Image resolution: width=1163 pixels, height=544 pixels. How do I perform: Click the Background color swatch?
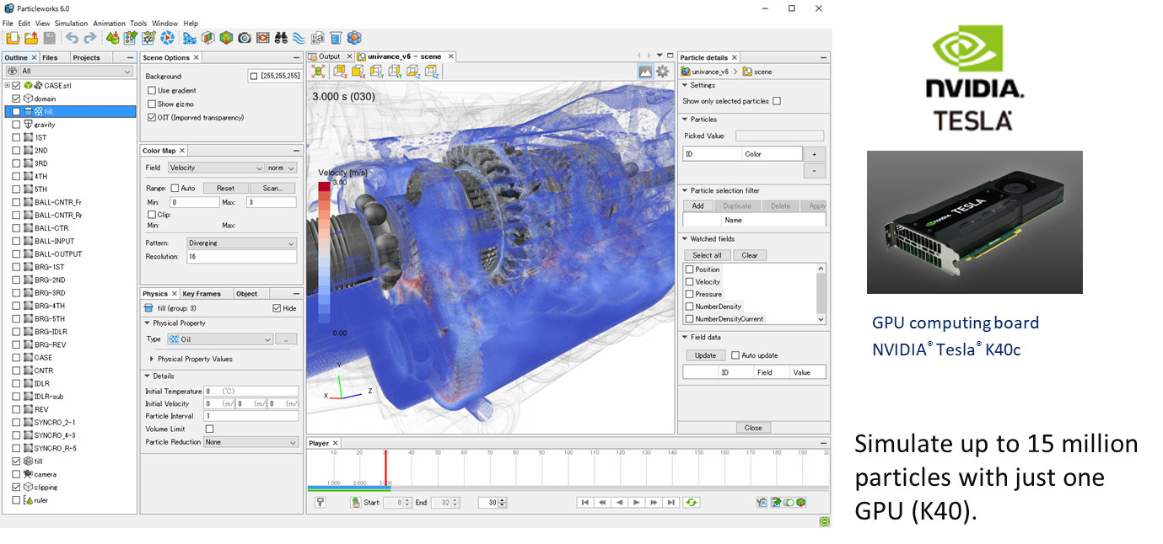[254, 77]
